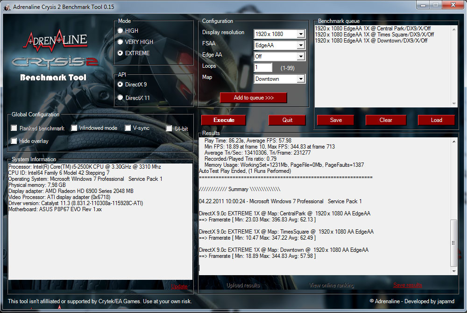The image size is (467, 313).
Task: Click the Loops number input field
Action: click(263, 67)
